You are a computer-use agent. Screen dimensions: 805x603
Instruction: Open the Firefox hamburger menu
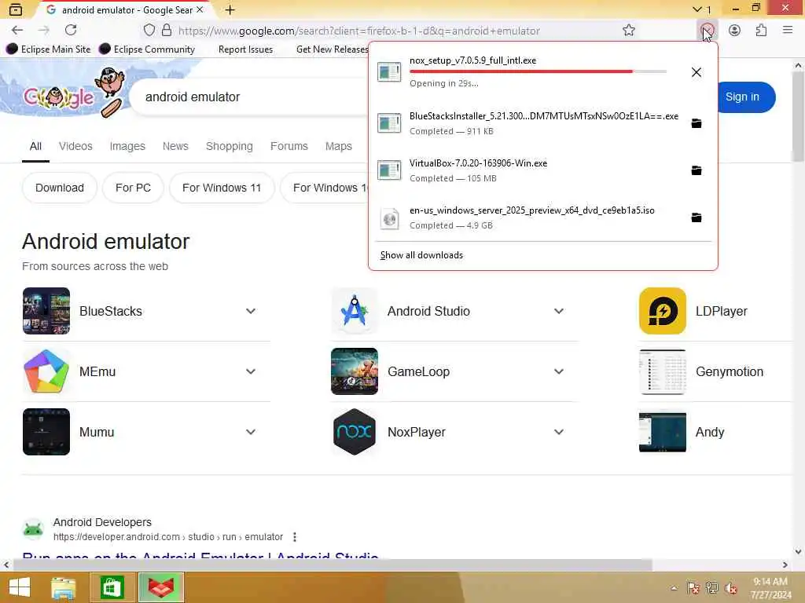[x=788, y=31]
